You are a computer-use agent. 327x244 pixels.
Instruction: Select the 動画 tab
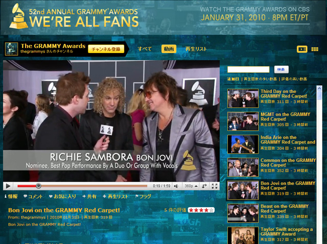pos(169,49)
